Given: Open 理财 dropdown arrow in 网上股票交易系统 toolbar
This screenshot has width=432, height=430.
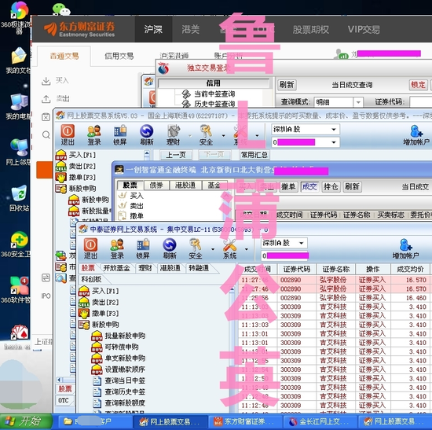Looking at the screenshot, I should coord(190,135).
